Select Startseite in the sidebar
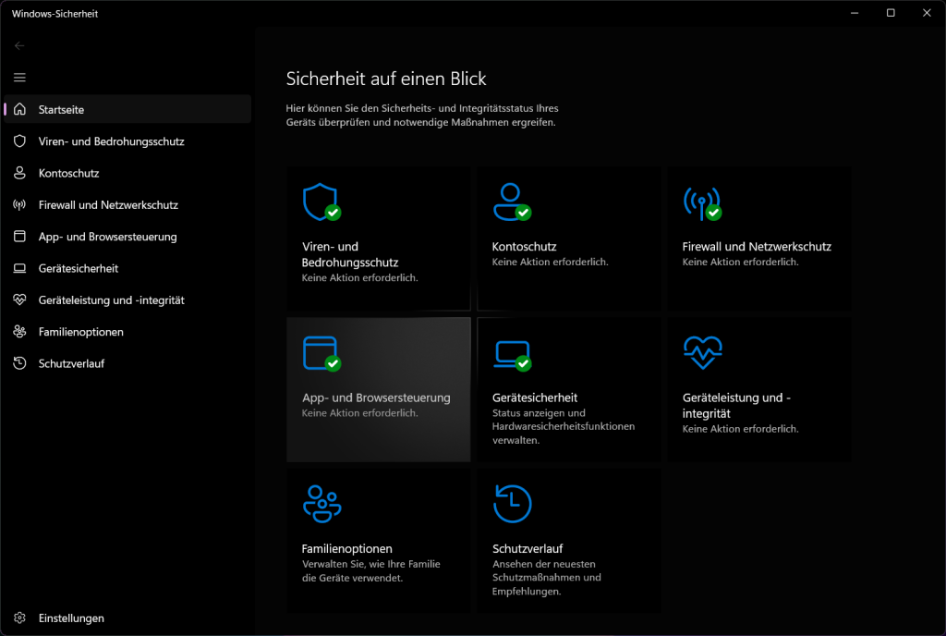 pyautogui.click(x=61, y=110)
